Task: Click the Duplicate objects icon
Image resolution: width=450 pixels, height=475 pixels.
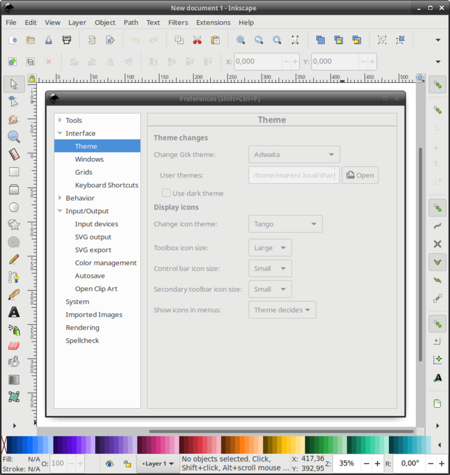Action: tap(320, 40)
